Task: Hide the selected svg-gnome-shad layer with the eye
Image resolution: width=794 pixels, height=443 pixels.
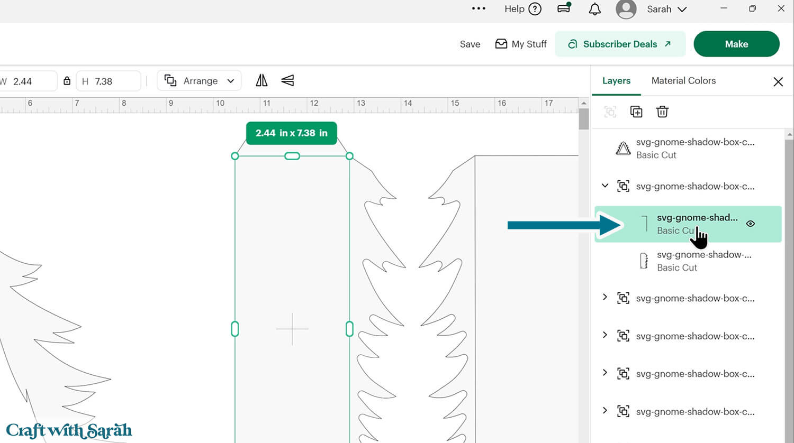Action: 750,224
